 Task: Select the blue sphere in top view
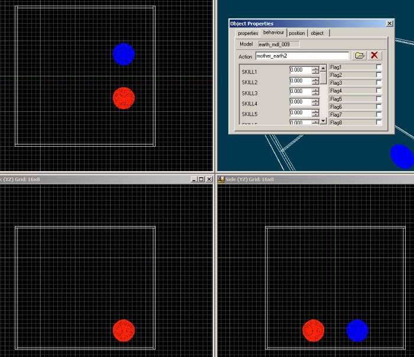124,54
